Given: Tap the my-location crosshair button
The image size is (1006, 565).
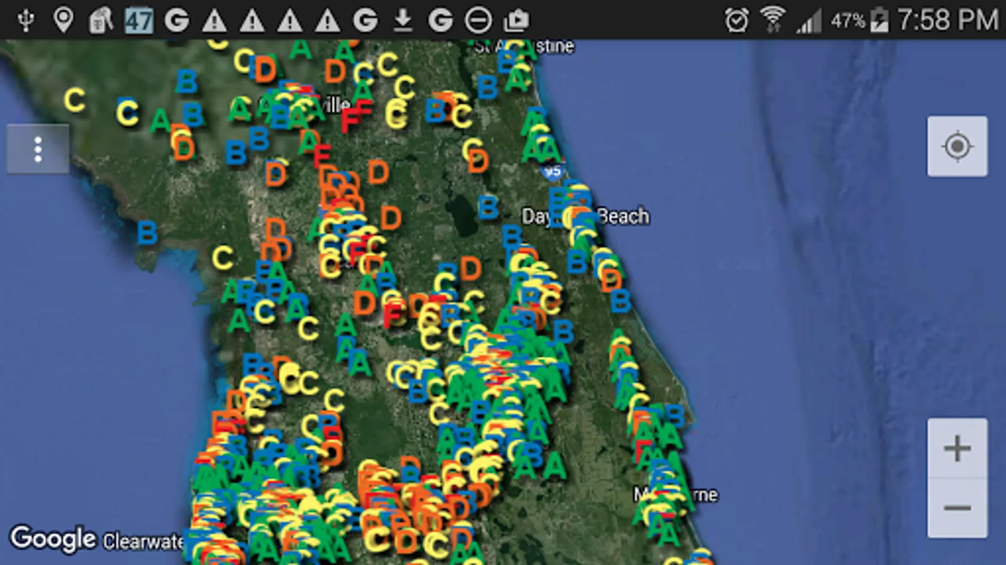Looking at the screenshot, I should pyautogui.click(x=957, y=146).
